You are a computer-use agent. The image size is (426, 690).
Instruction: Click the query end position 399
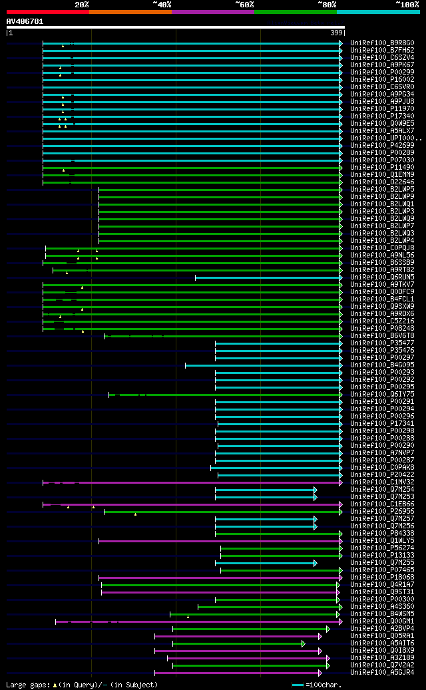[x=336, y=33]
